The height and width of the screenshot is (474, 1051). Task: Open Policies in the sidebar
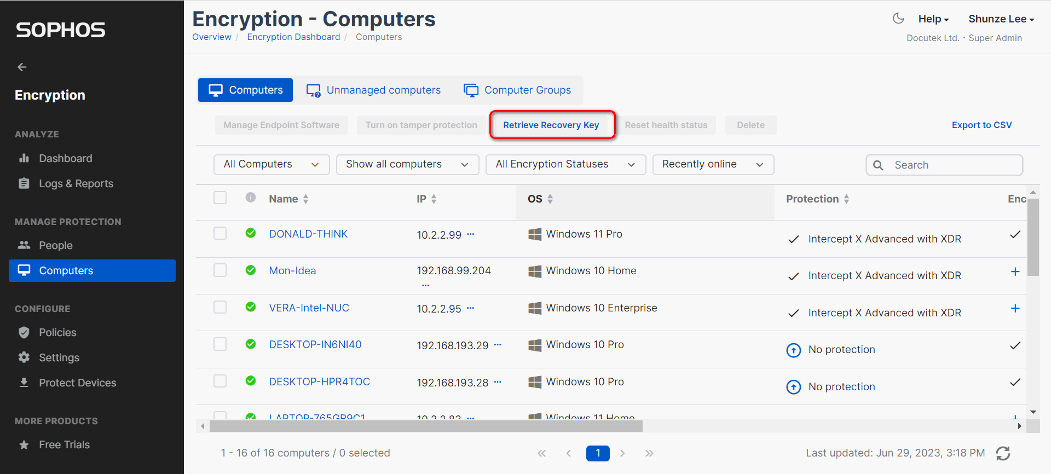57,333
